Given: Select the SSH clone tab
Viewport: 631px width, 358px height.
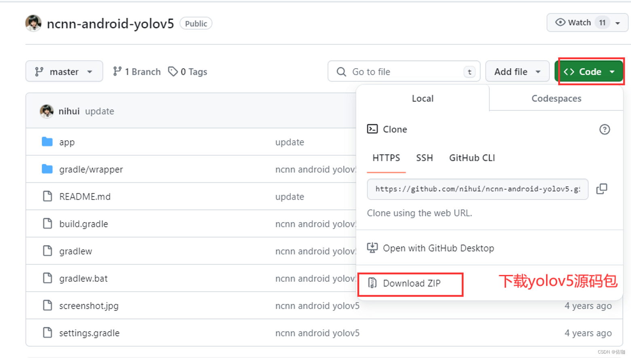Looking at the screenshot, I should (x=424, y=158).
